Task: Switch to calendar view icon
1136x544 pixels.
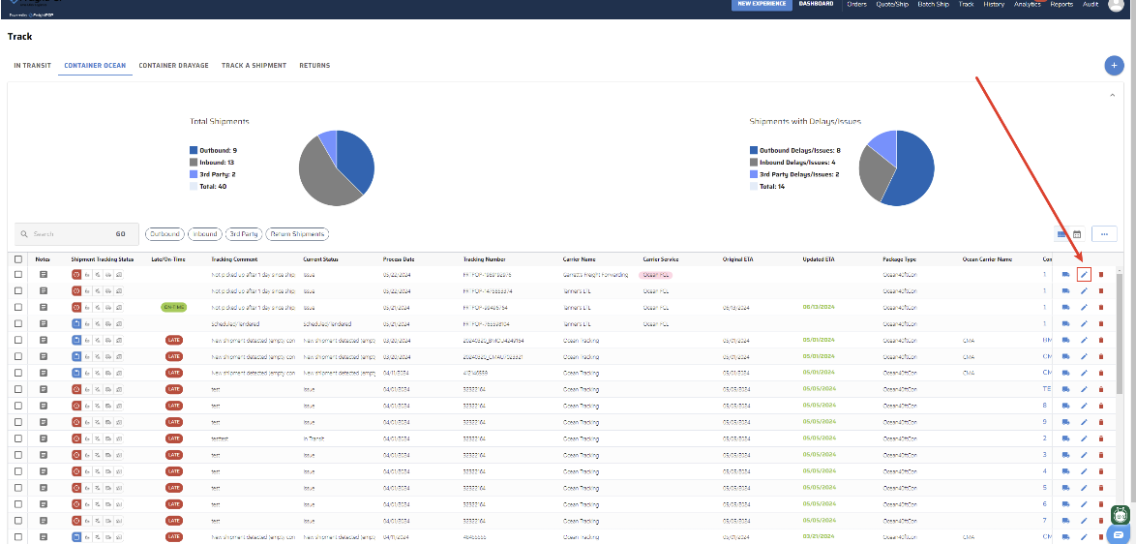Action: coord(1077,234)
